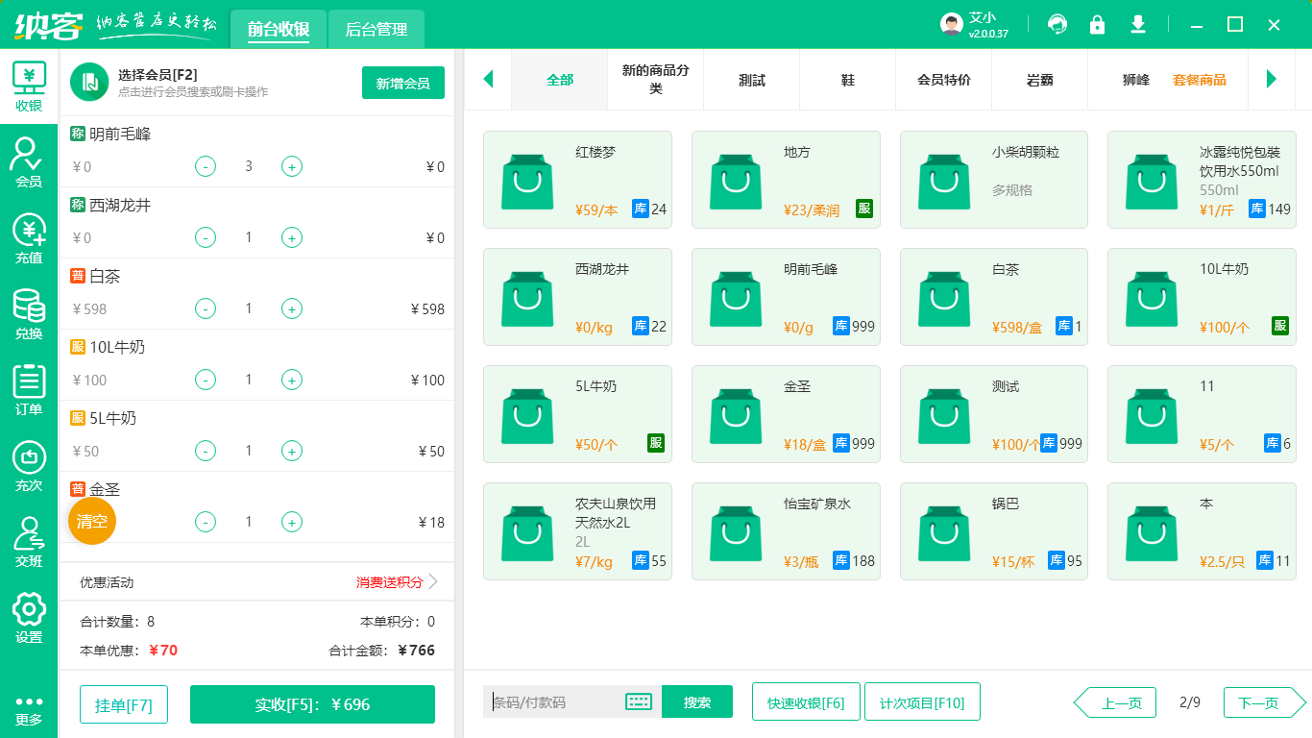This screenshot has width=1312, height=738.
Task: Click the 新增会员 button
Action: point(402,83)
